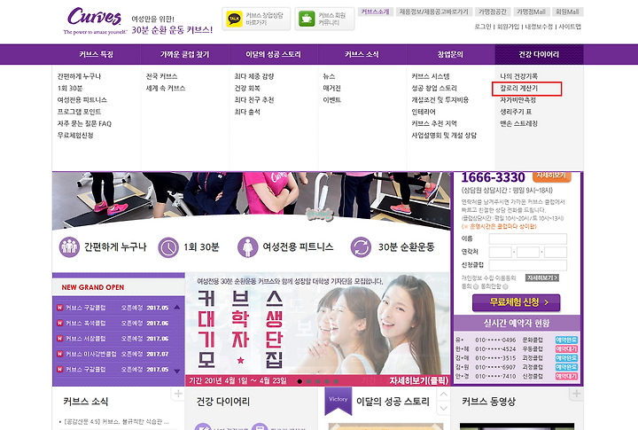Select the last carousel dot on banner
The height and width of the screenshot is (430, 638).
point(336,381)
